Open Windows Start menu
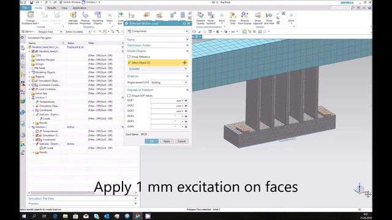 pos(24,216)
